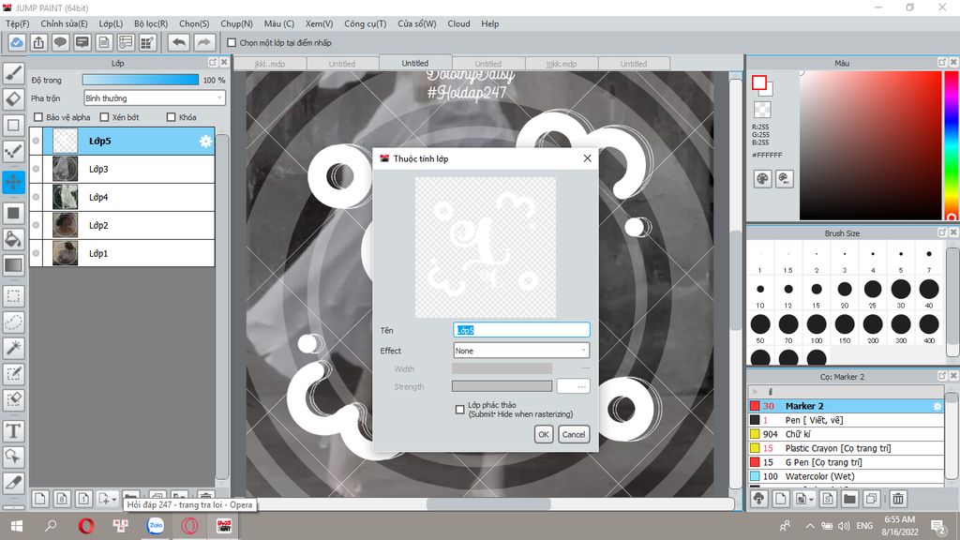Select the Select Pen tool
Image resolution: width=960 pixels, height=540 pixels.
coord(13,373)
